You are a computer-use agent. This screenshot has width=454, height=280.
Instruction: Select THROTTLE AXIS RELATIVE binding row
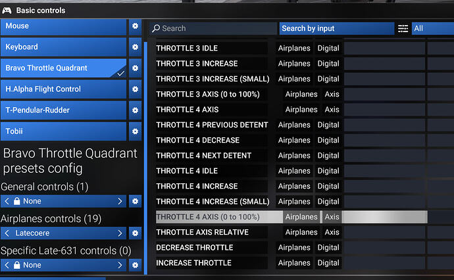tap(212, 232)
